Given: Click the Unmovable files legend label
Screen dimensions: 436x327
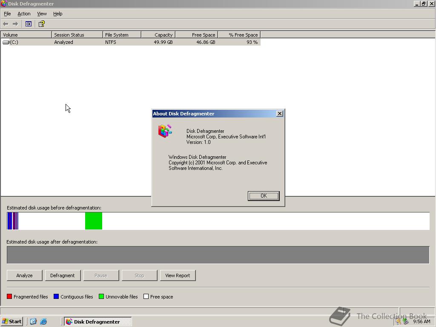Looking at the screenshot, I should pyautogui.click(x=121, y=297).
